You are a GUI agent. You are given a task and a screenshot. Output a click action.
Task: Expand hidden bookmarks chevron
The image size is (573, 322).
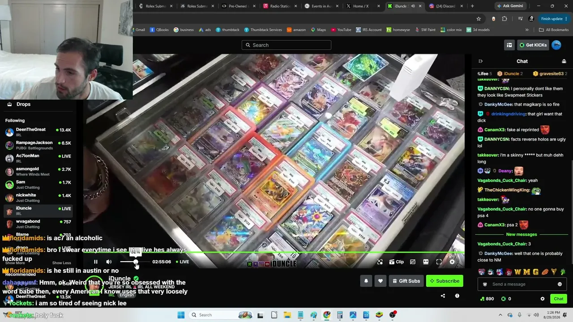[x=527, y=30]
